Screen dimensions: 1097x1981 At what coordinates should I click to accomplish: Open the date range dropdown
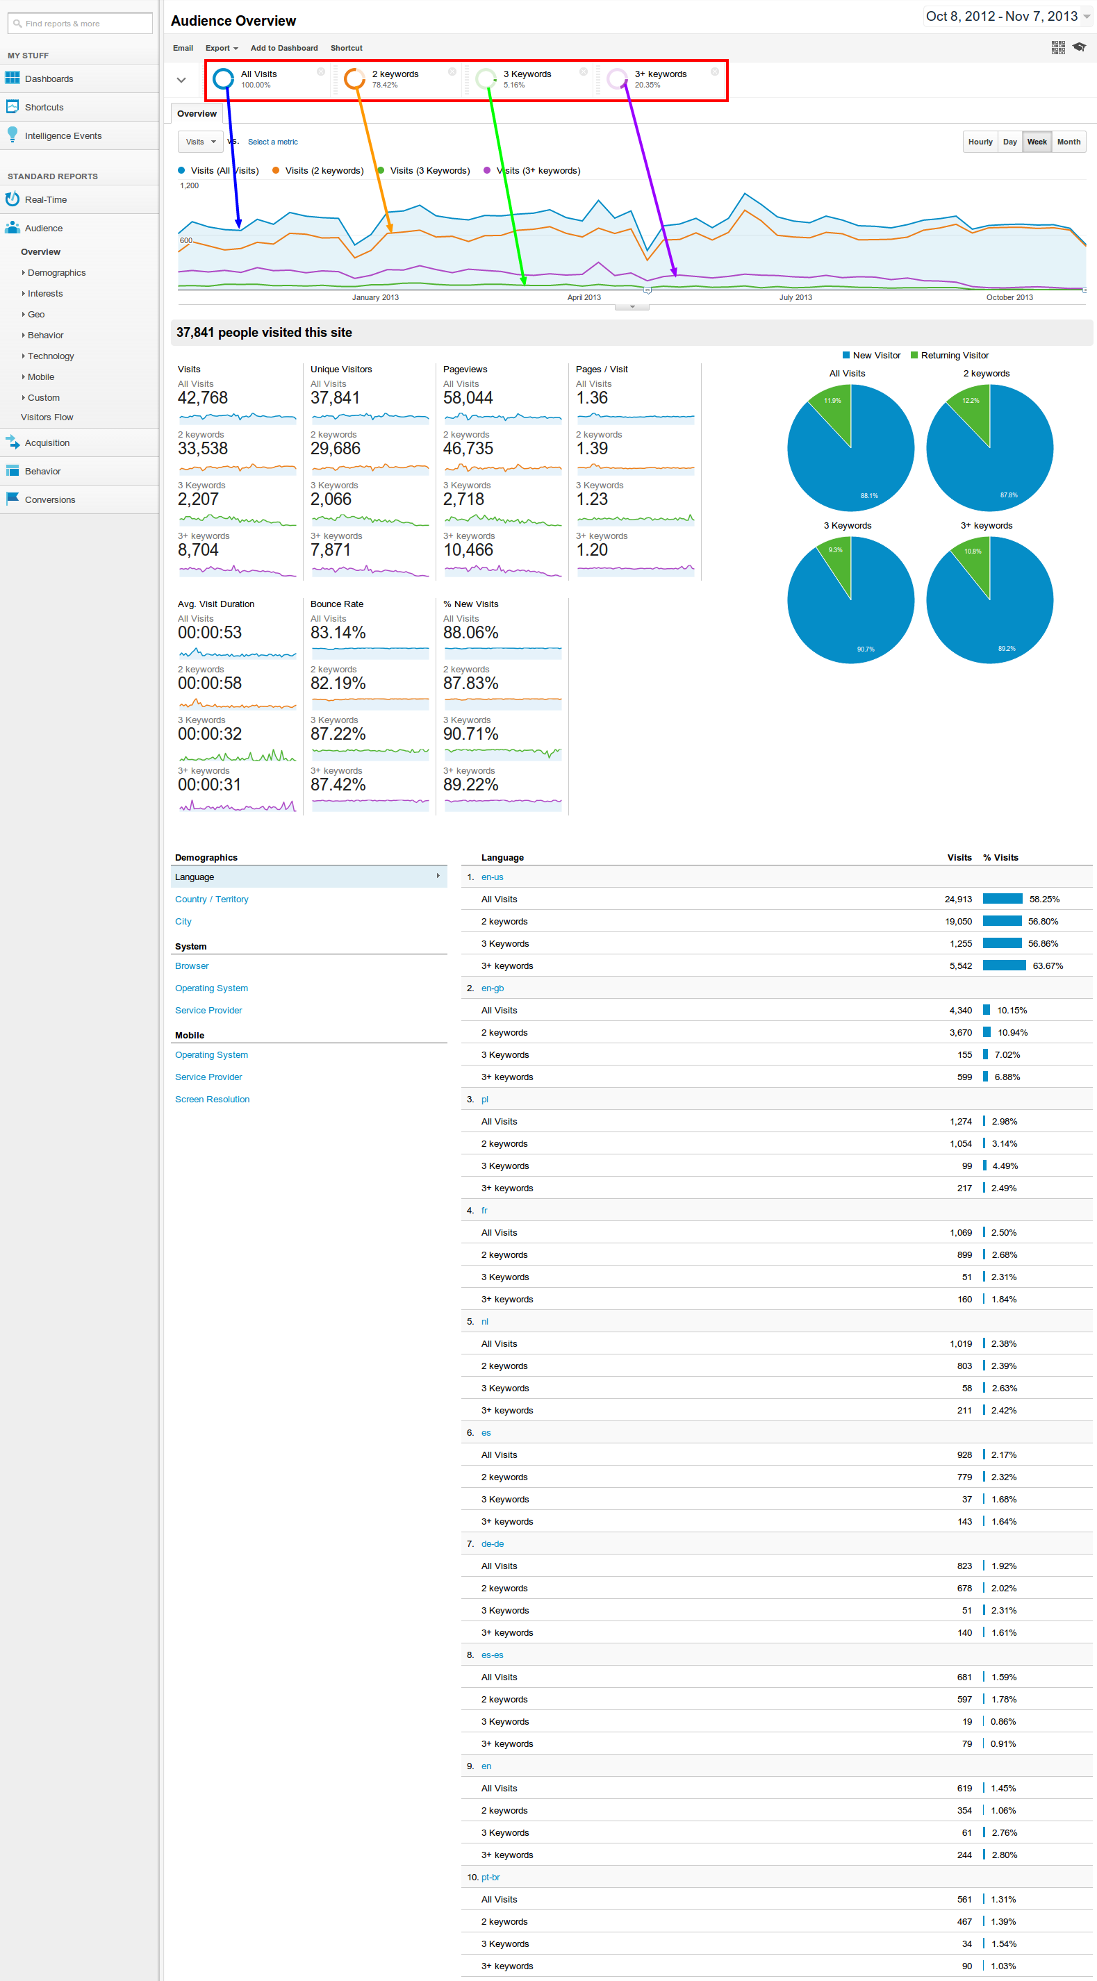click(1008, 16)
